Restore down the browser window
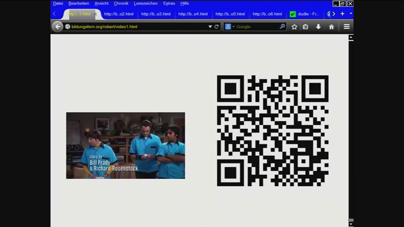The image size is (404, 227). click(343, 4)
